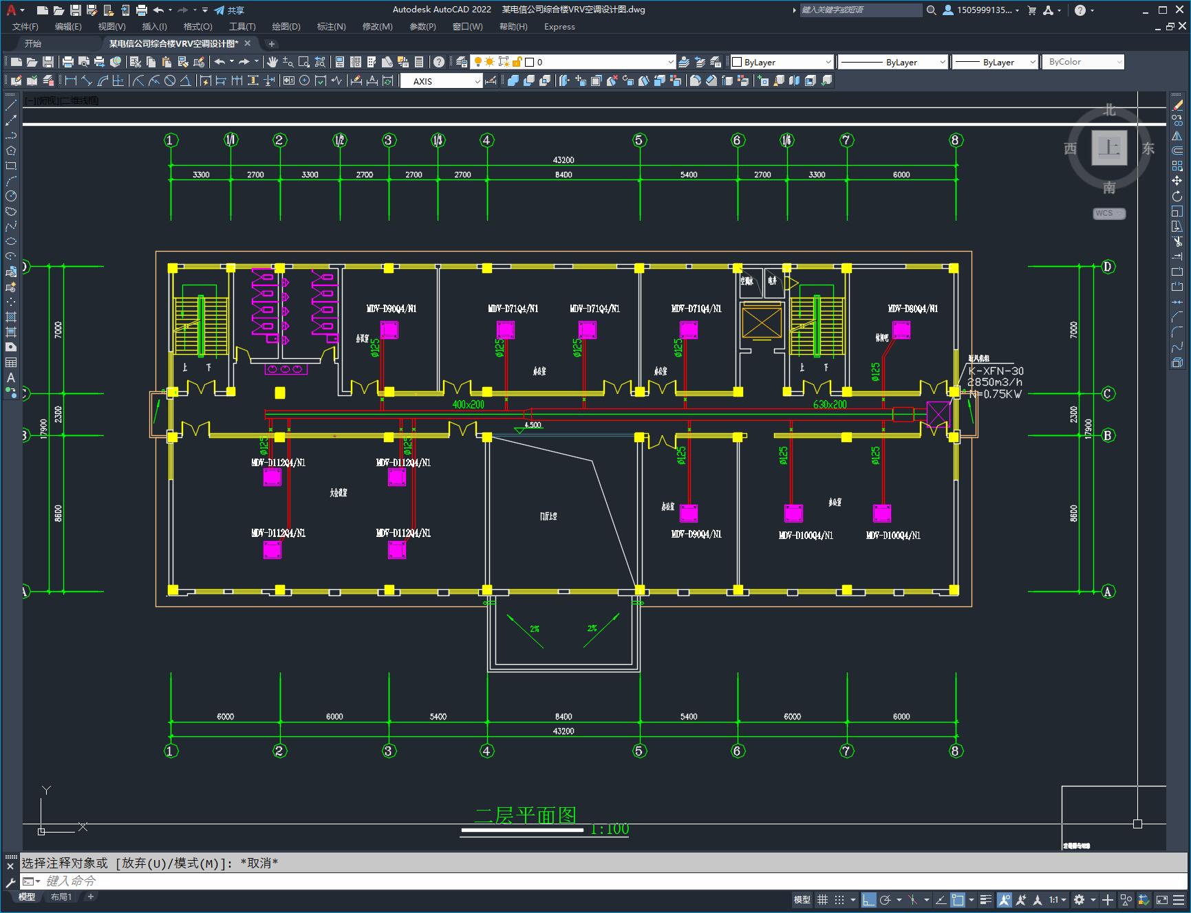Open the ByLayer color dropdown
Screen dimensions: 1191x913
781,62
